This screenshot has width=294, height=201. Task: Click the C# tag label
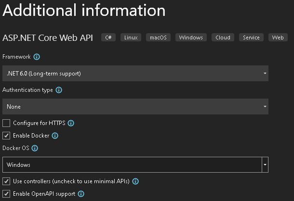point(108,38)
